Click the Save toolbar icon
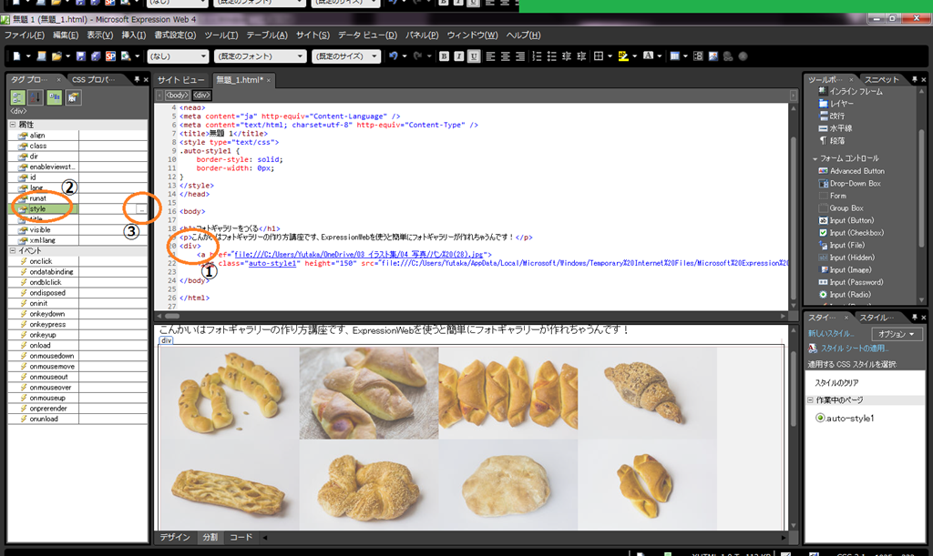This screenshot has height=556, width=933. tap(81, 56)
